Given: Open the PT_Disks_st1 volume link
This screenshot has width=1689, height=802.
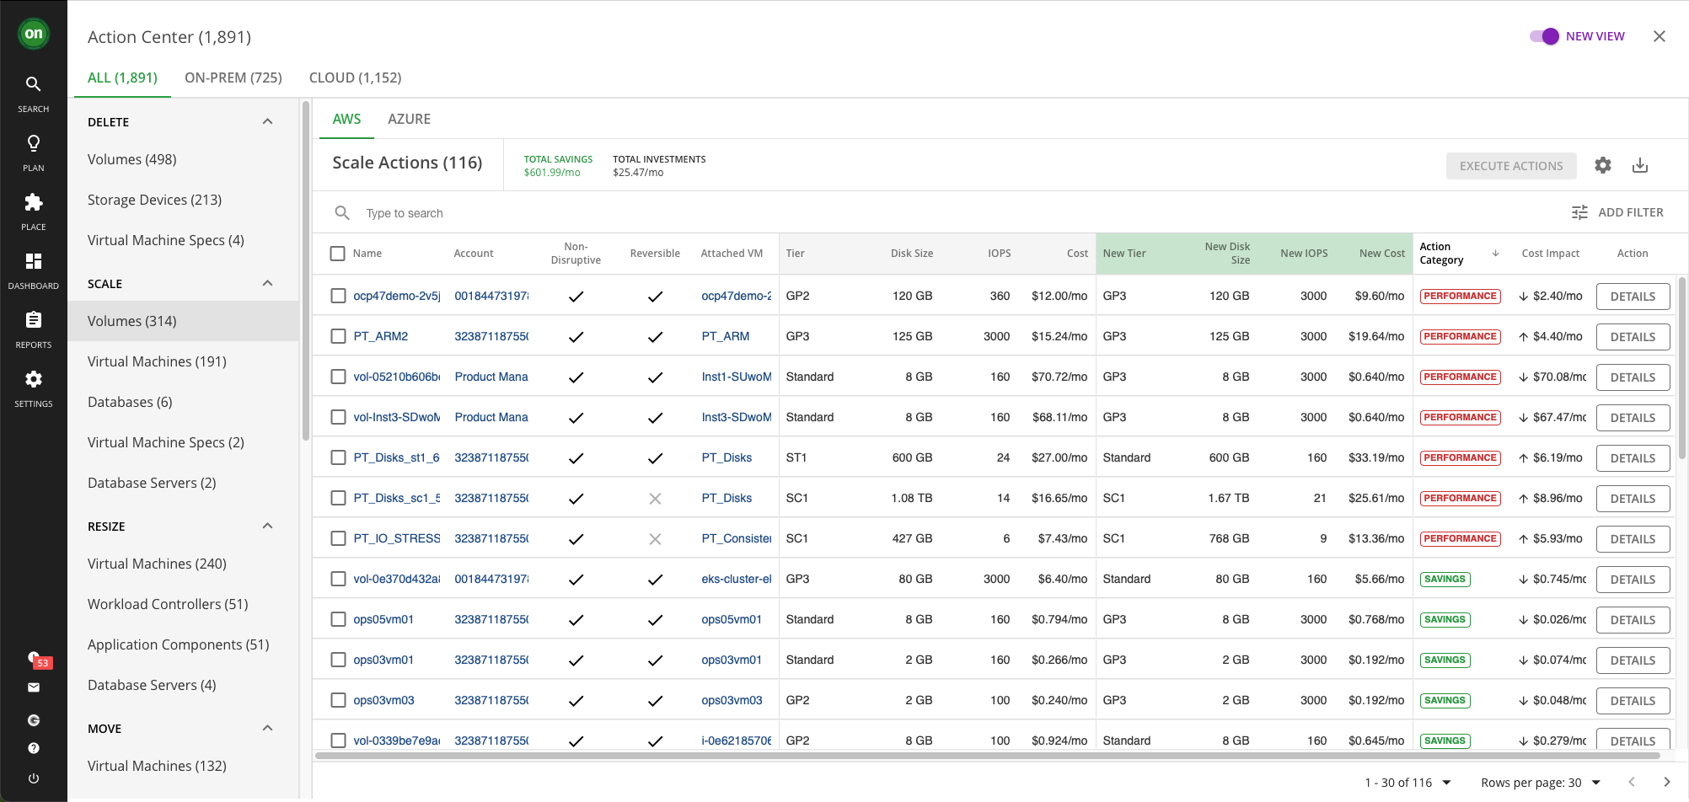Looking at the screenshot, I should pyautogui.click(x=396, y=457).
